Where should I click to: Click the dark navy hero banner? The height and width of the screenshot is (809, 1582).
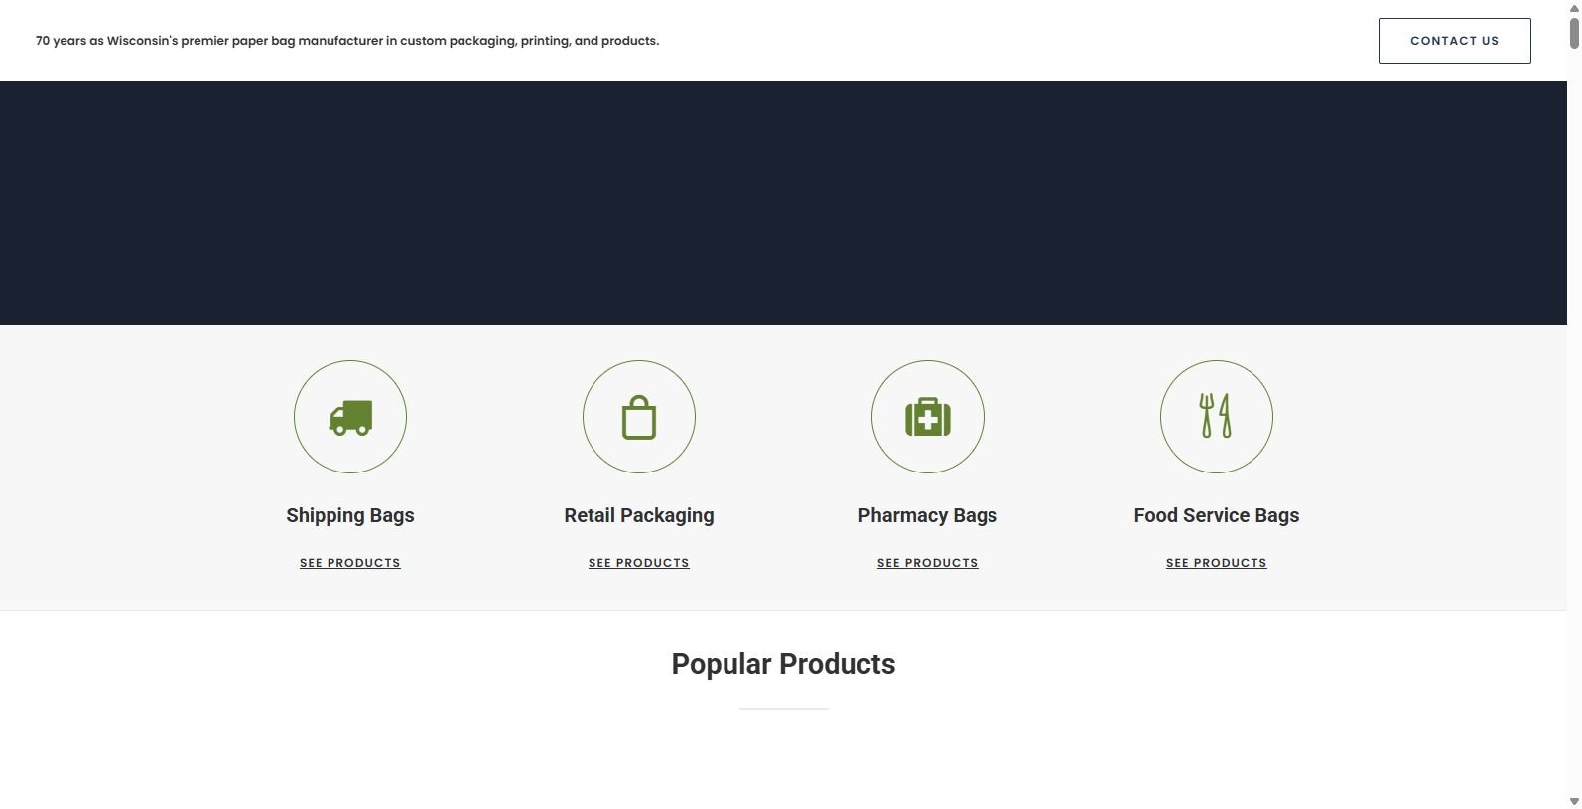point(783,202)
